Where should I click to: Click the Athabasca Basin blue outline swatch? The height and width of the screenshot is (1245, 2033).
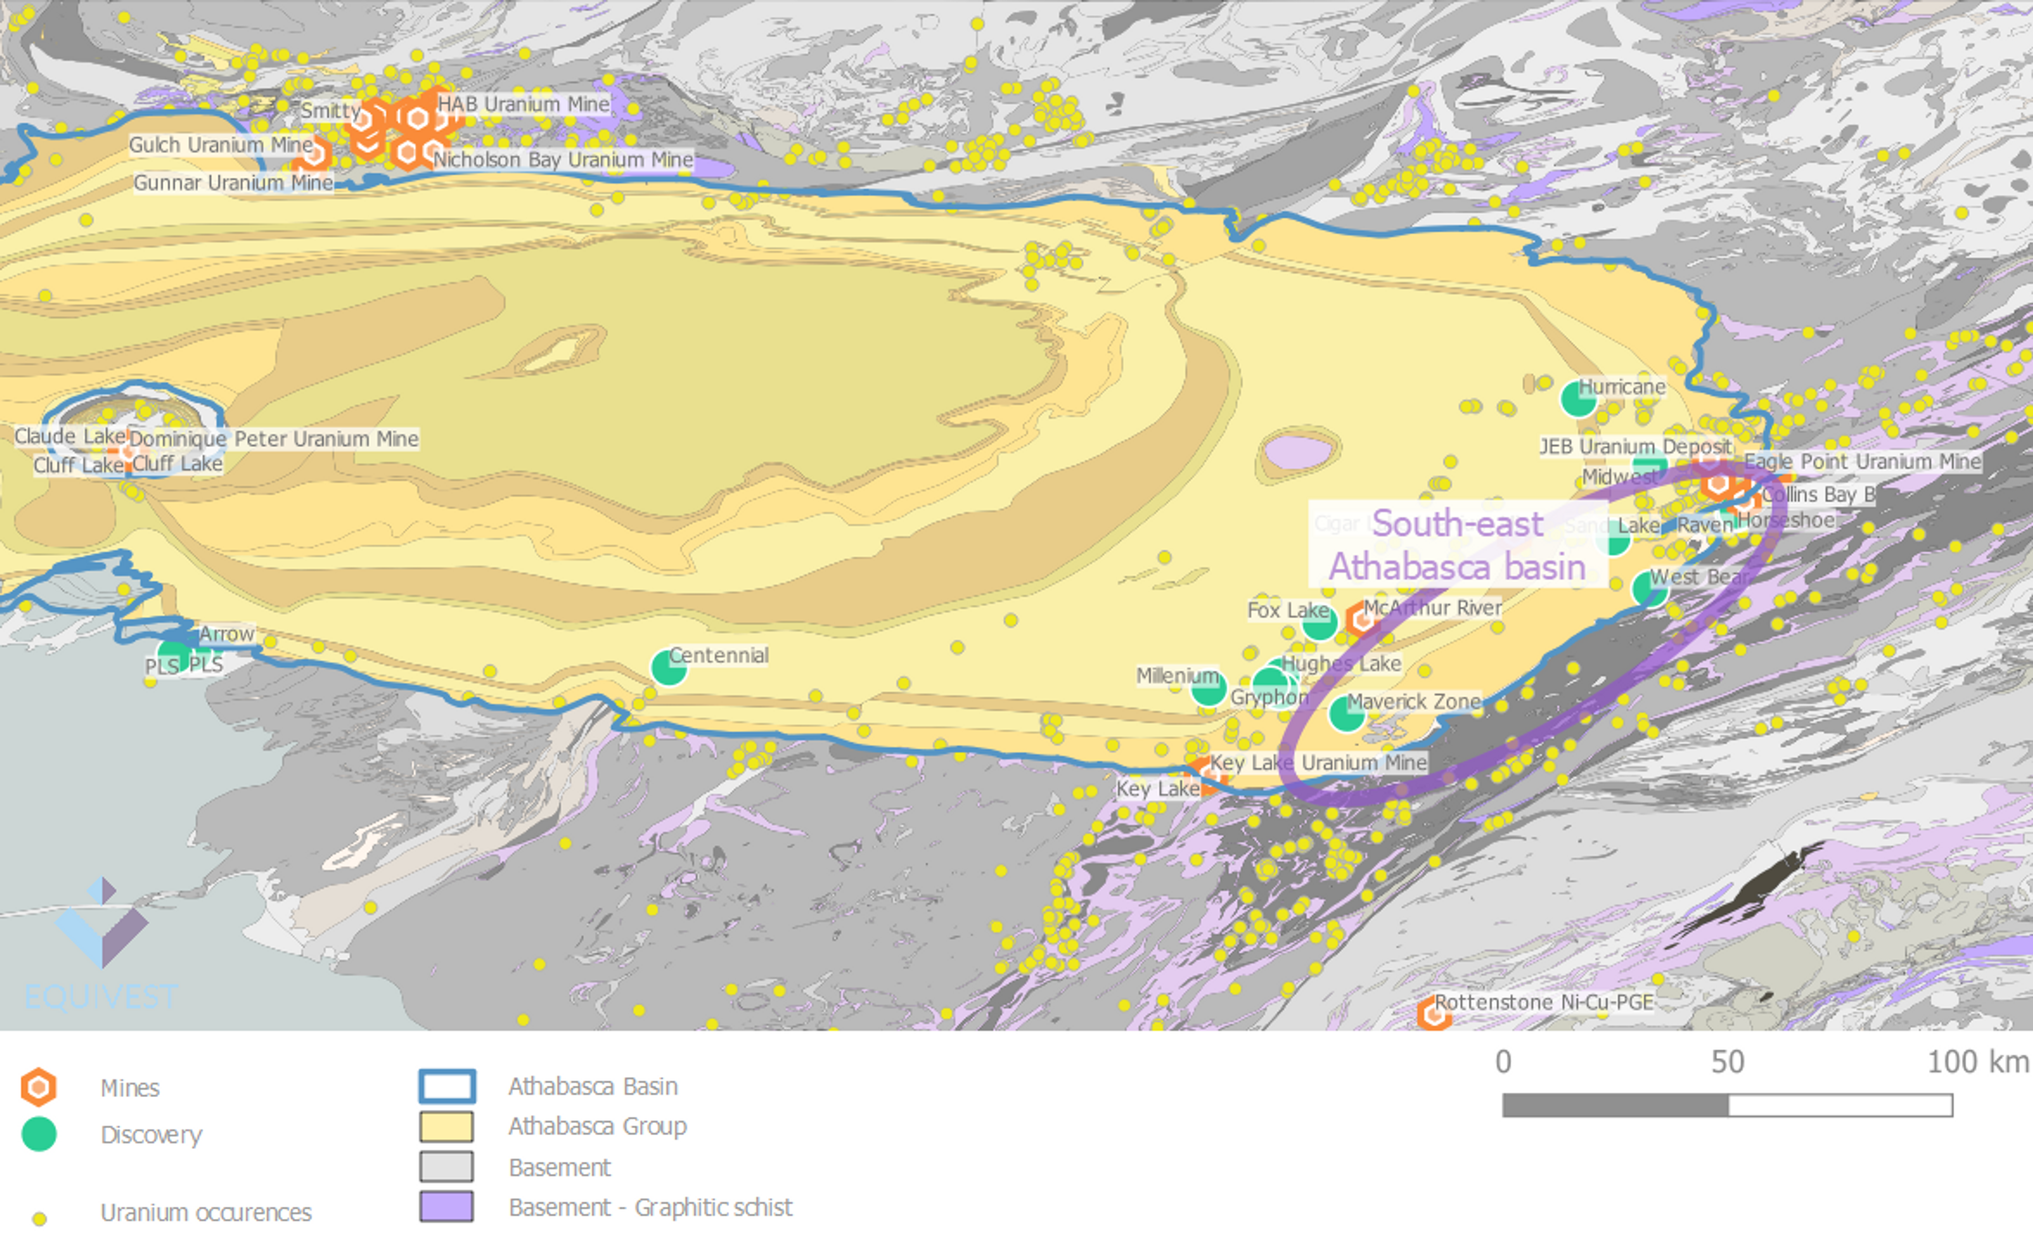click(x=447, y=1086)
